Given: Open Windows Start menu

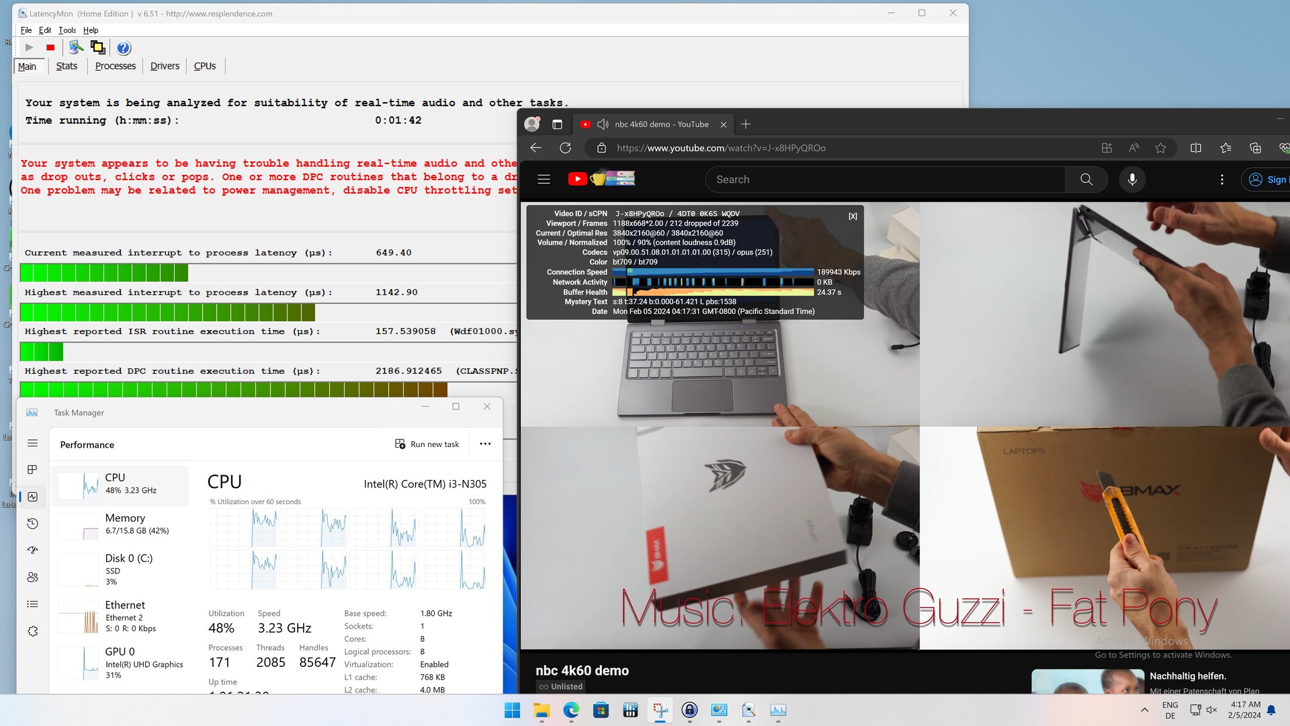Looking at the screenshot, I should pos(512,710).
